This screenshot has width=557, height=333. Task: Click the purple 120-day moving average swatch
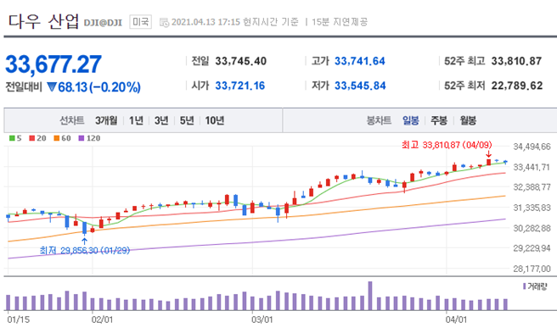coord(82,138)
